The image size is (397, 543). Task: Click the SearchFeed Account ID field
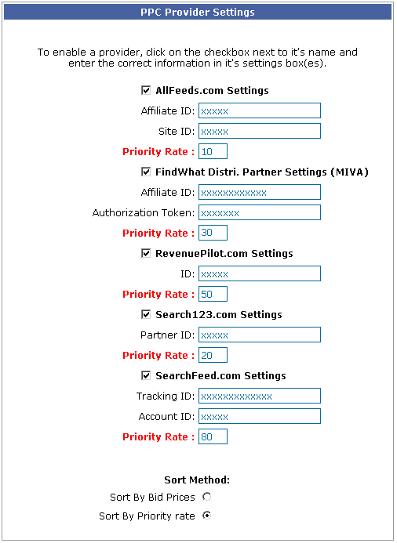(260, 416)
